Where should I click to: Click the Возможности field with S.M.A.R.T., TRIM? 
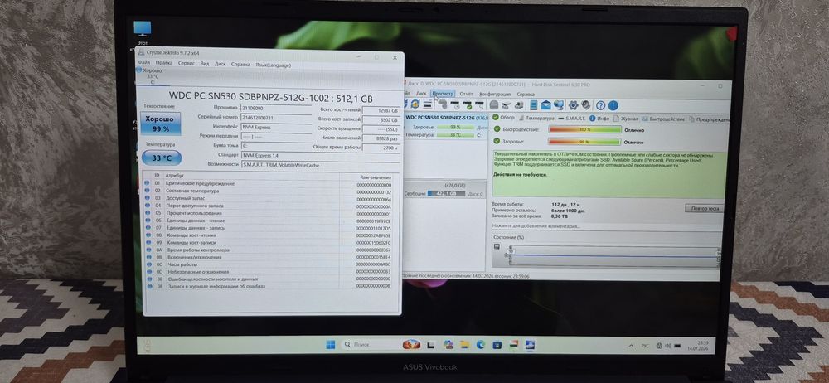click(320, 165)
